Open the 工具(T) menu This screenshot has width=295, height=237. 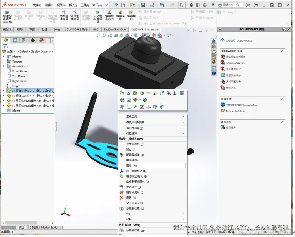click(85, 5)
